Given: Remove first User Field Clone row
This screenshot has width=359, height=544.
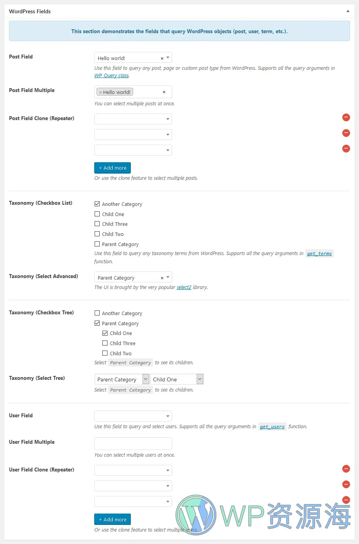Looking at the screenshot, I should [346, 469].
